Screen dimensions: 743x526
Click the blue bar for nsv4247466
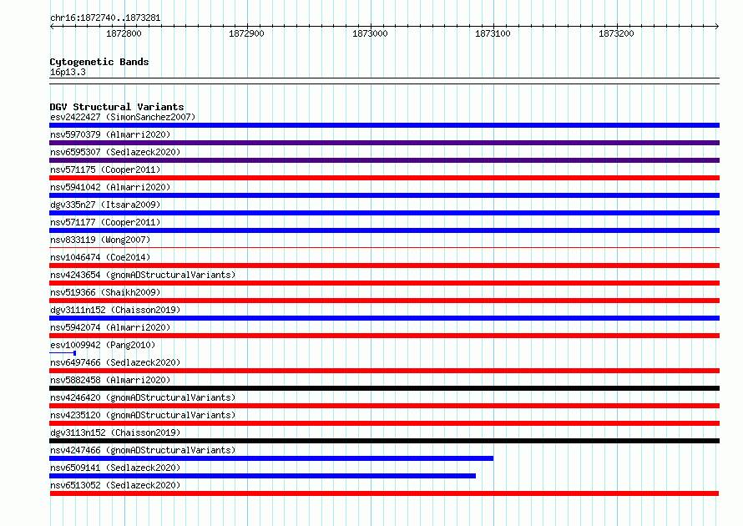(x=271, y=458)
